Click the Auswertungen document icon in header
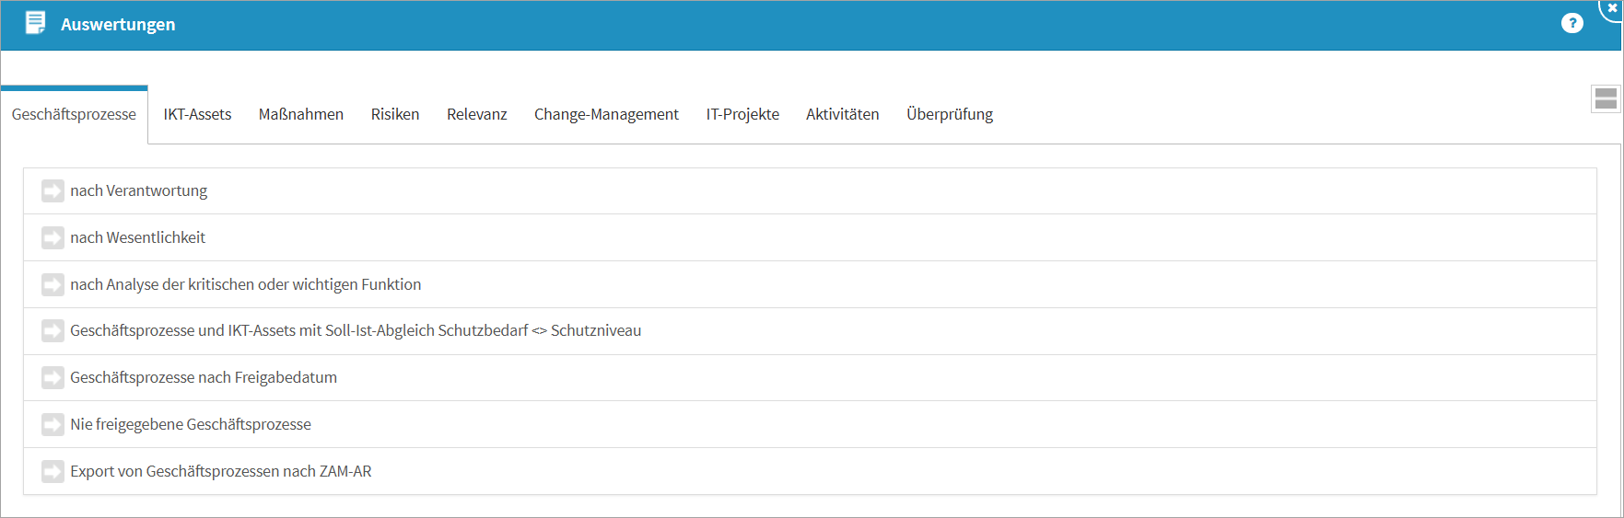Viewport: 1624px width, 518px height. click(x=35, y=23)
